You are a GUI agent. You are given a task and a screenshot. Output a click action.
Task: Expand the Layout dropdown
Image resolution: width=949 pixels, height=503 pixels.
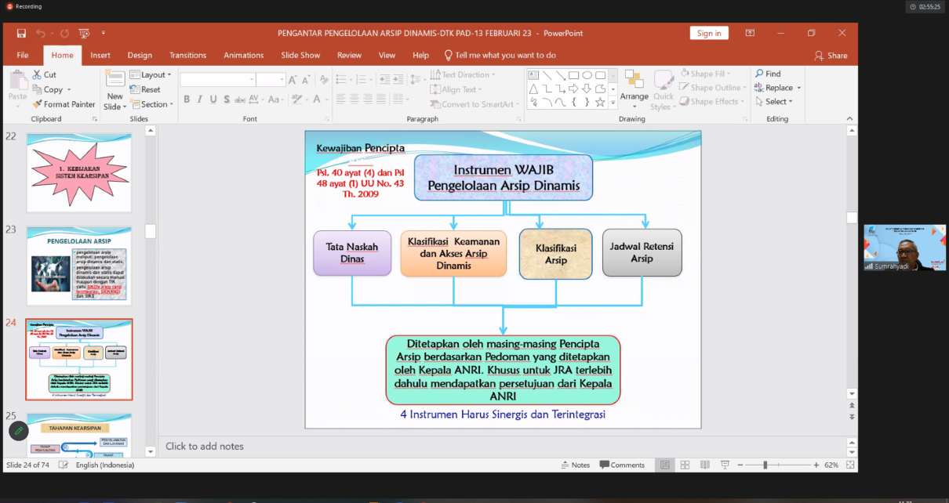pos(154,75)
